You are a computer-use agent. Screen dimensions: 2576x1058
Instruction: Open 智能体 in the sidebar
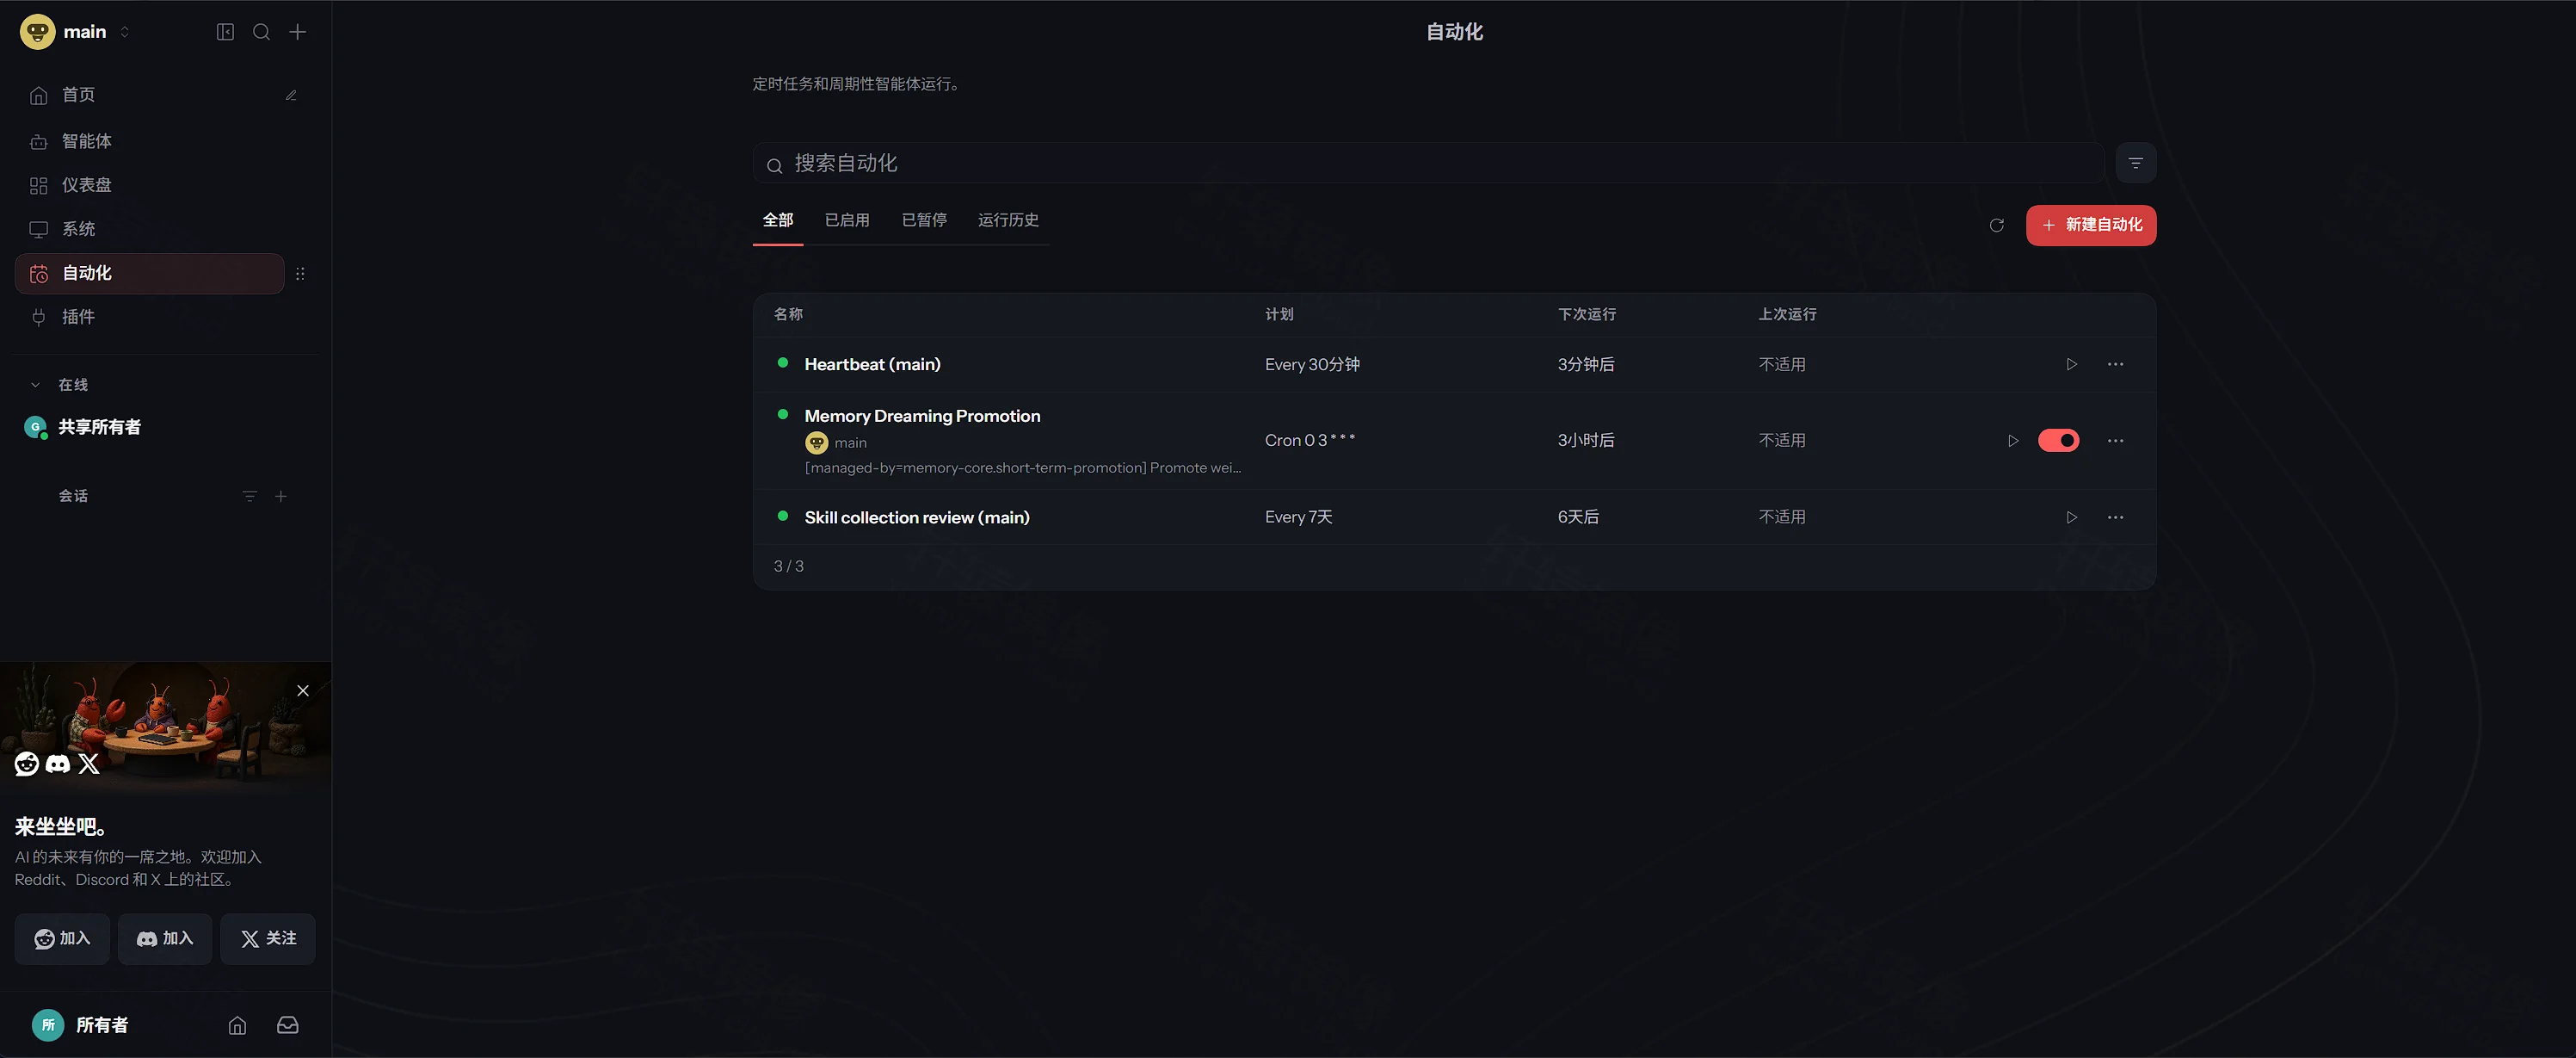(x=150, y=141)
